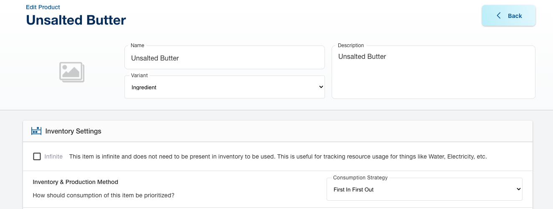Click the left chevron icon beside Back
The image size is (553, 209).
pos(498,16)
